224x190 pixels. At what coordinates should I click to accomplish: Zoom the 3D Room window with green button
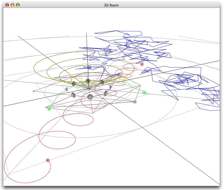pos(18,5)
